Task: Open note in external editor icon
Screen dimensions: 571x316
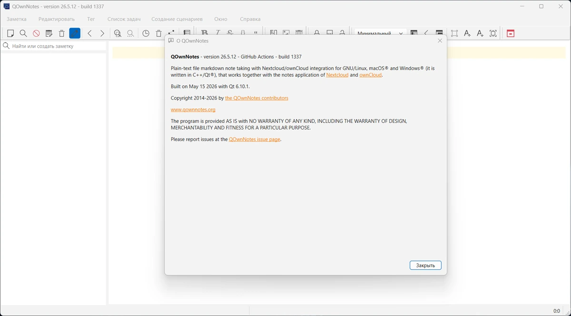Action: [x=49, y=33]
